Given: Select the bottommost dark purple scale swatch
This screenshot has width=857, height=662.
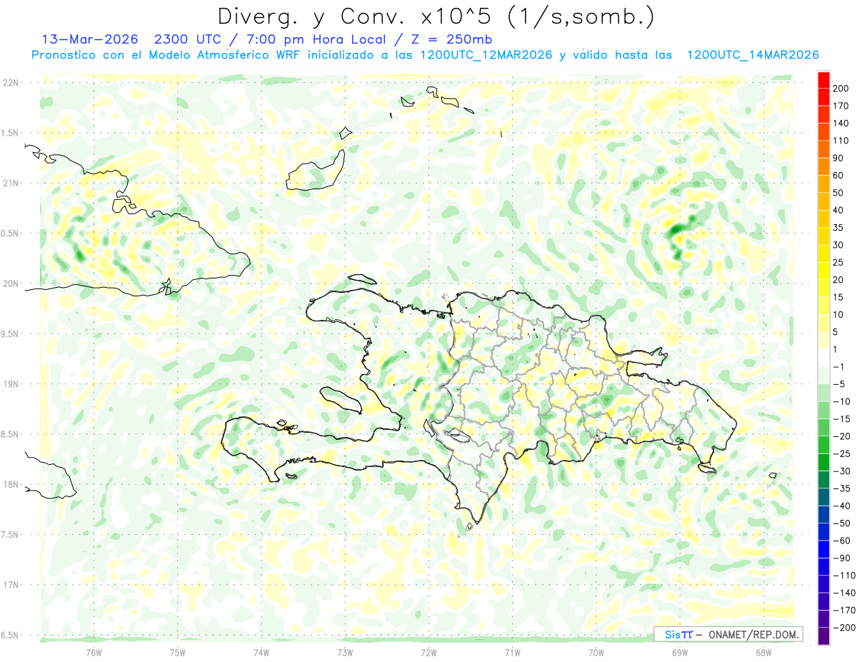Looking at the screenshot, I should pyautogui.click(x=823, y=636).
